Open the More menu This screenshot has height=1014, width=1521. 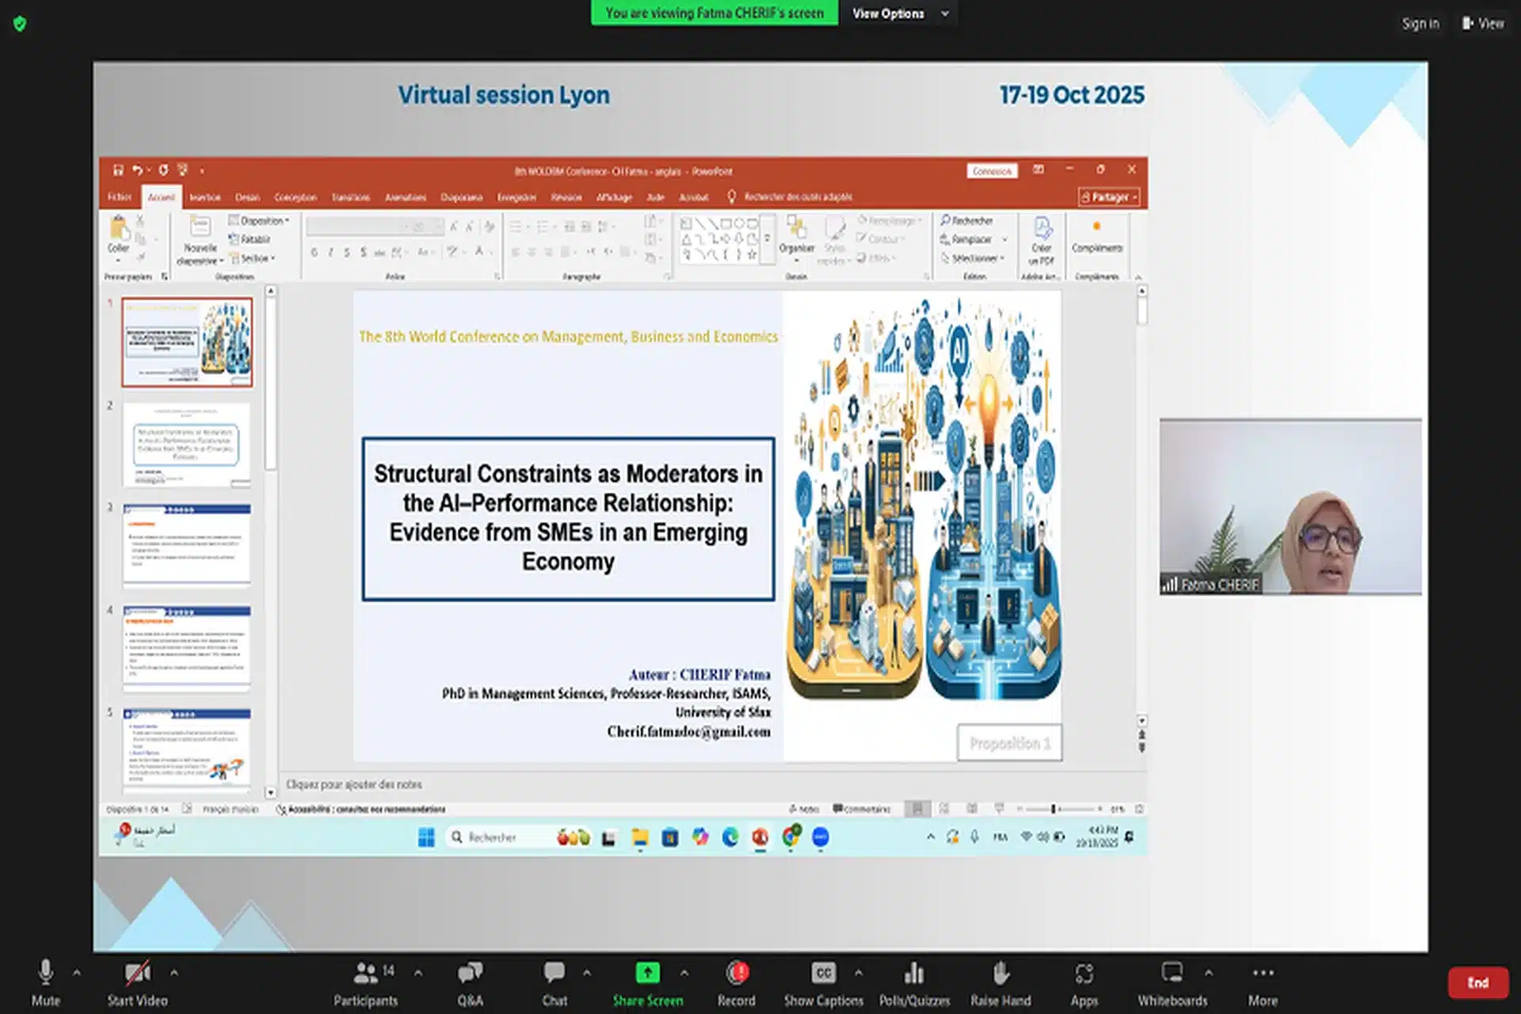[1263, 974]
